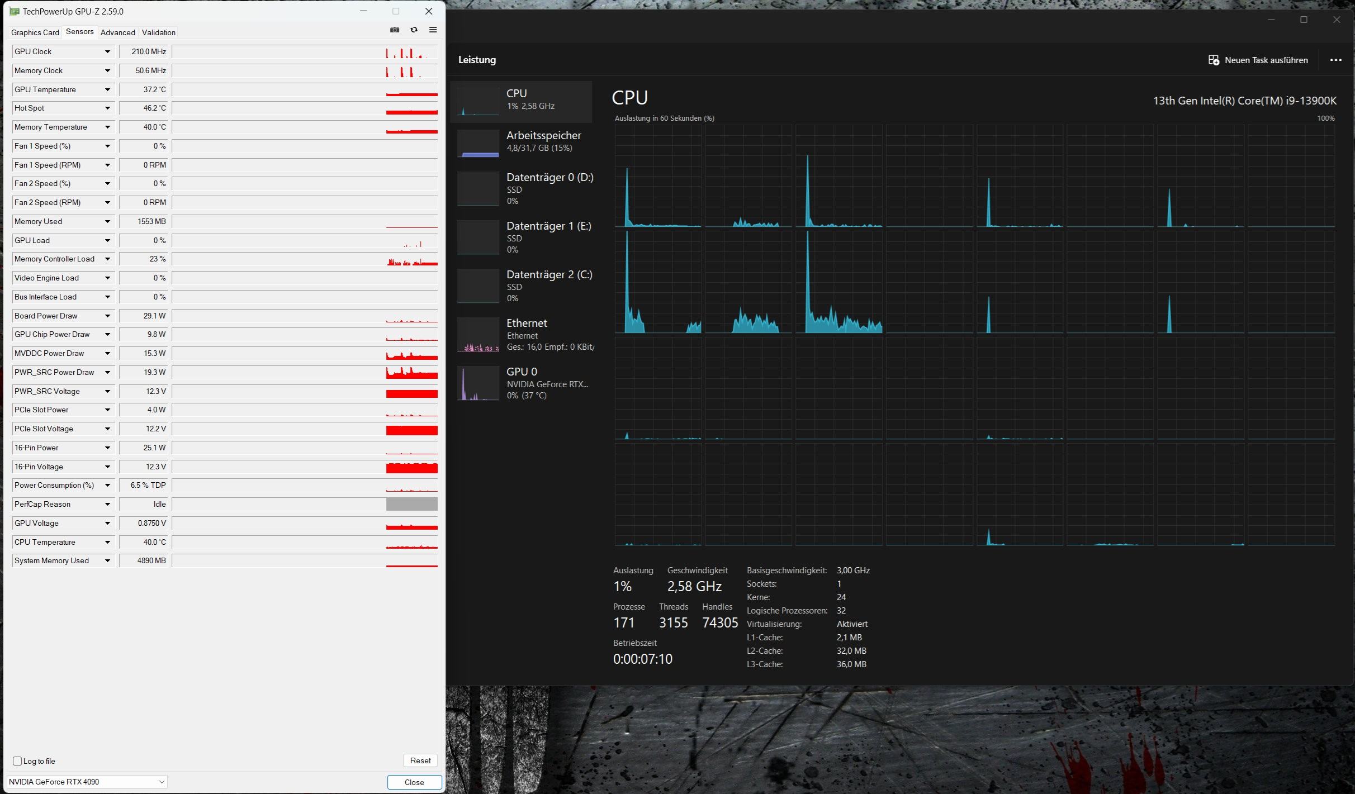The image size is (1355, 794).
Task: Maximize the Task Manager window
Action: [1304, 20]
